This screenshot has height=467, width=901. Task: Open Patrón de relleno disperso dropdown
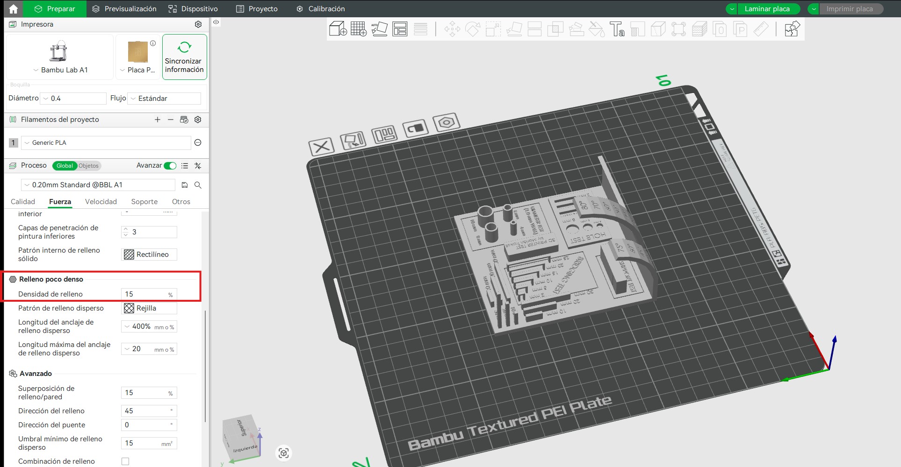pyautogui.click(x=149, y=308)
